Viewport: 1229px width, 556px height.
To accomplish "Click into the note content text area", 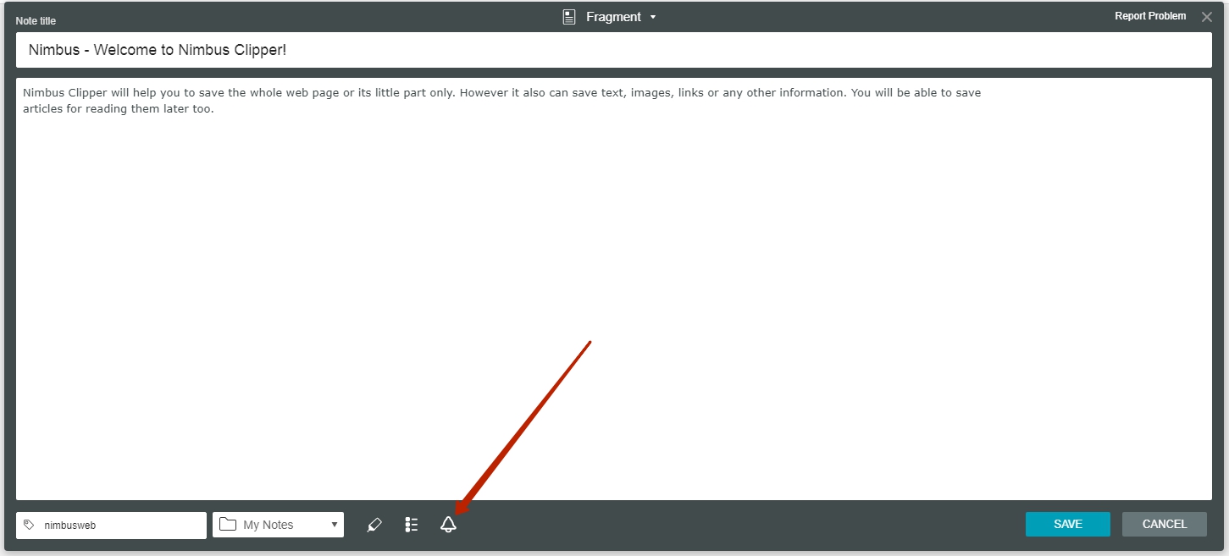I will pos(613,289).
